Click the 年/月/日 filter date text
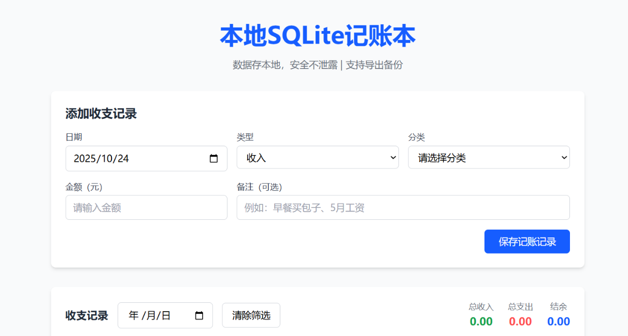 pyautogui.click(x=150, y=315)
